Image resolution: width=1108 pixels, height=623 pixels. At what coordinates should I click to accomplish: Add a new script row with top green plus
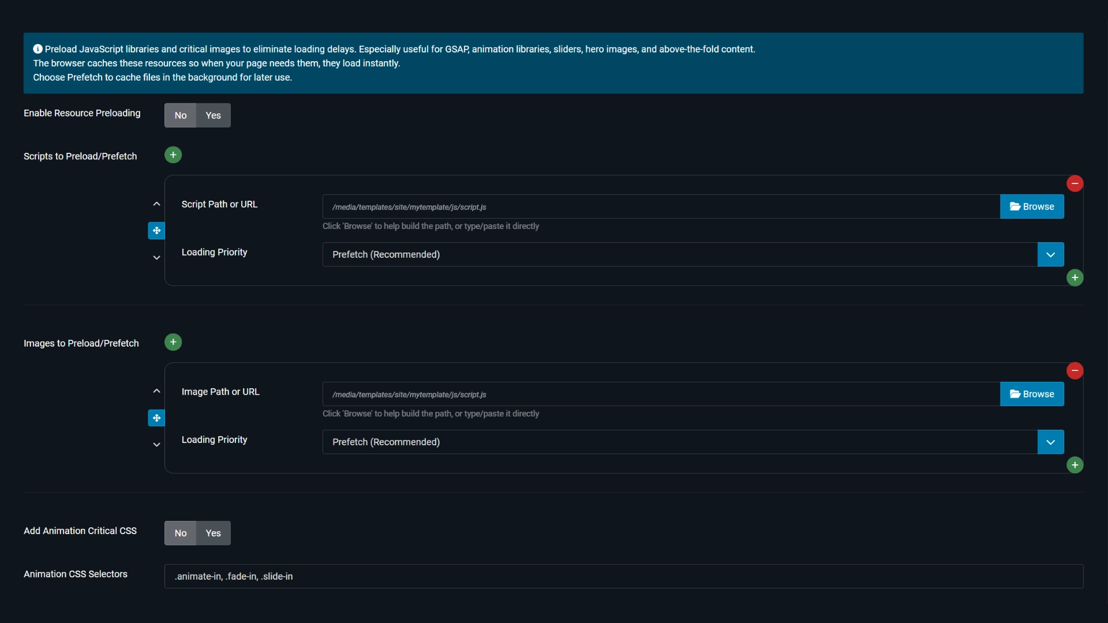point(173,155)
